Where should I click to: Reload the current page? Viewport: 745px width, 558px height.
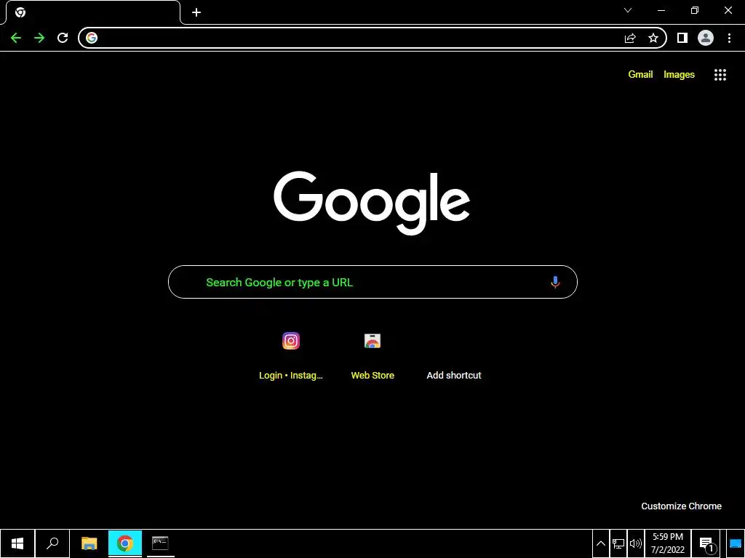tap(63, 38)
